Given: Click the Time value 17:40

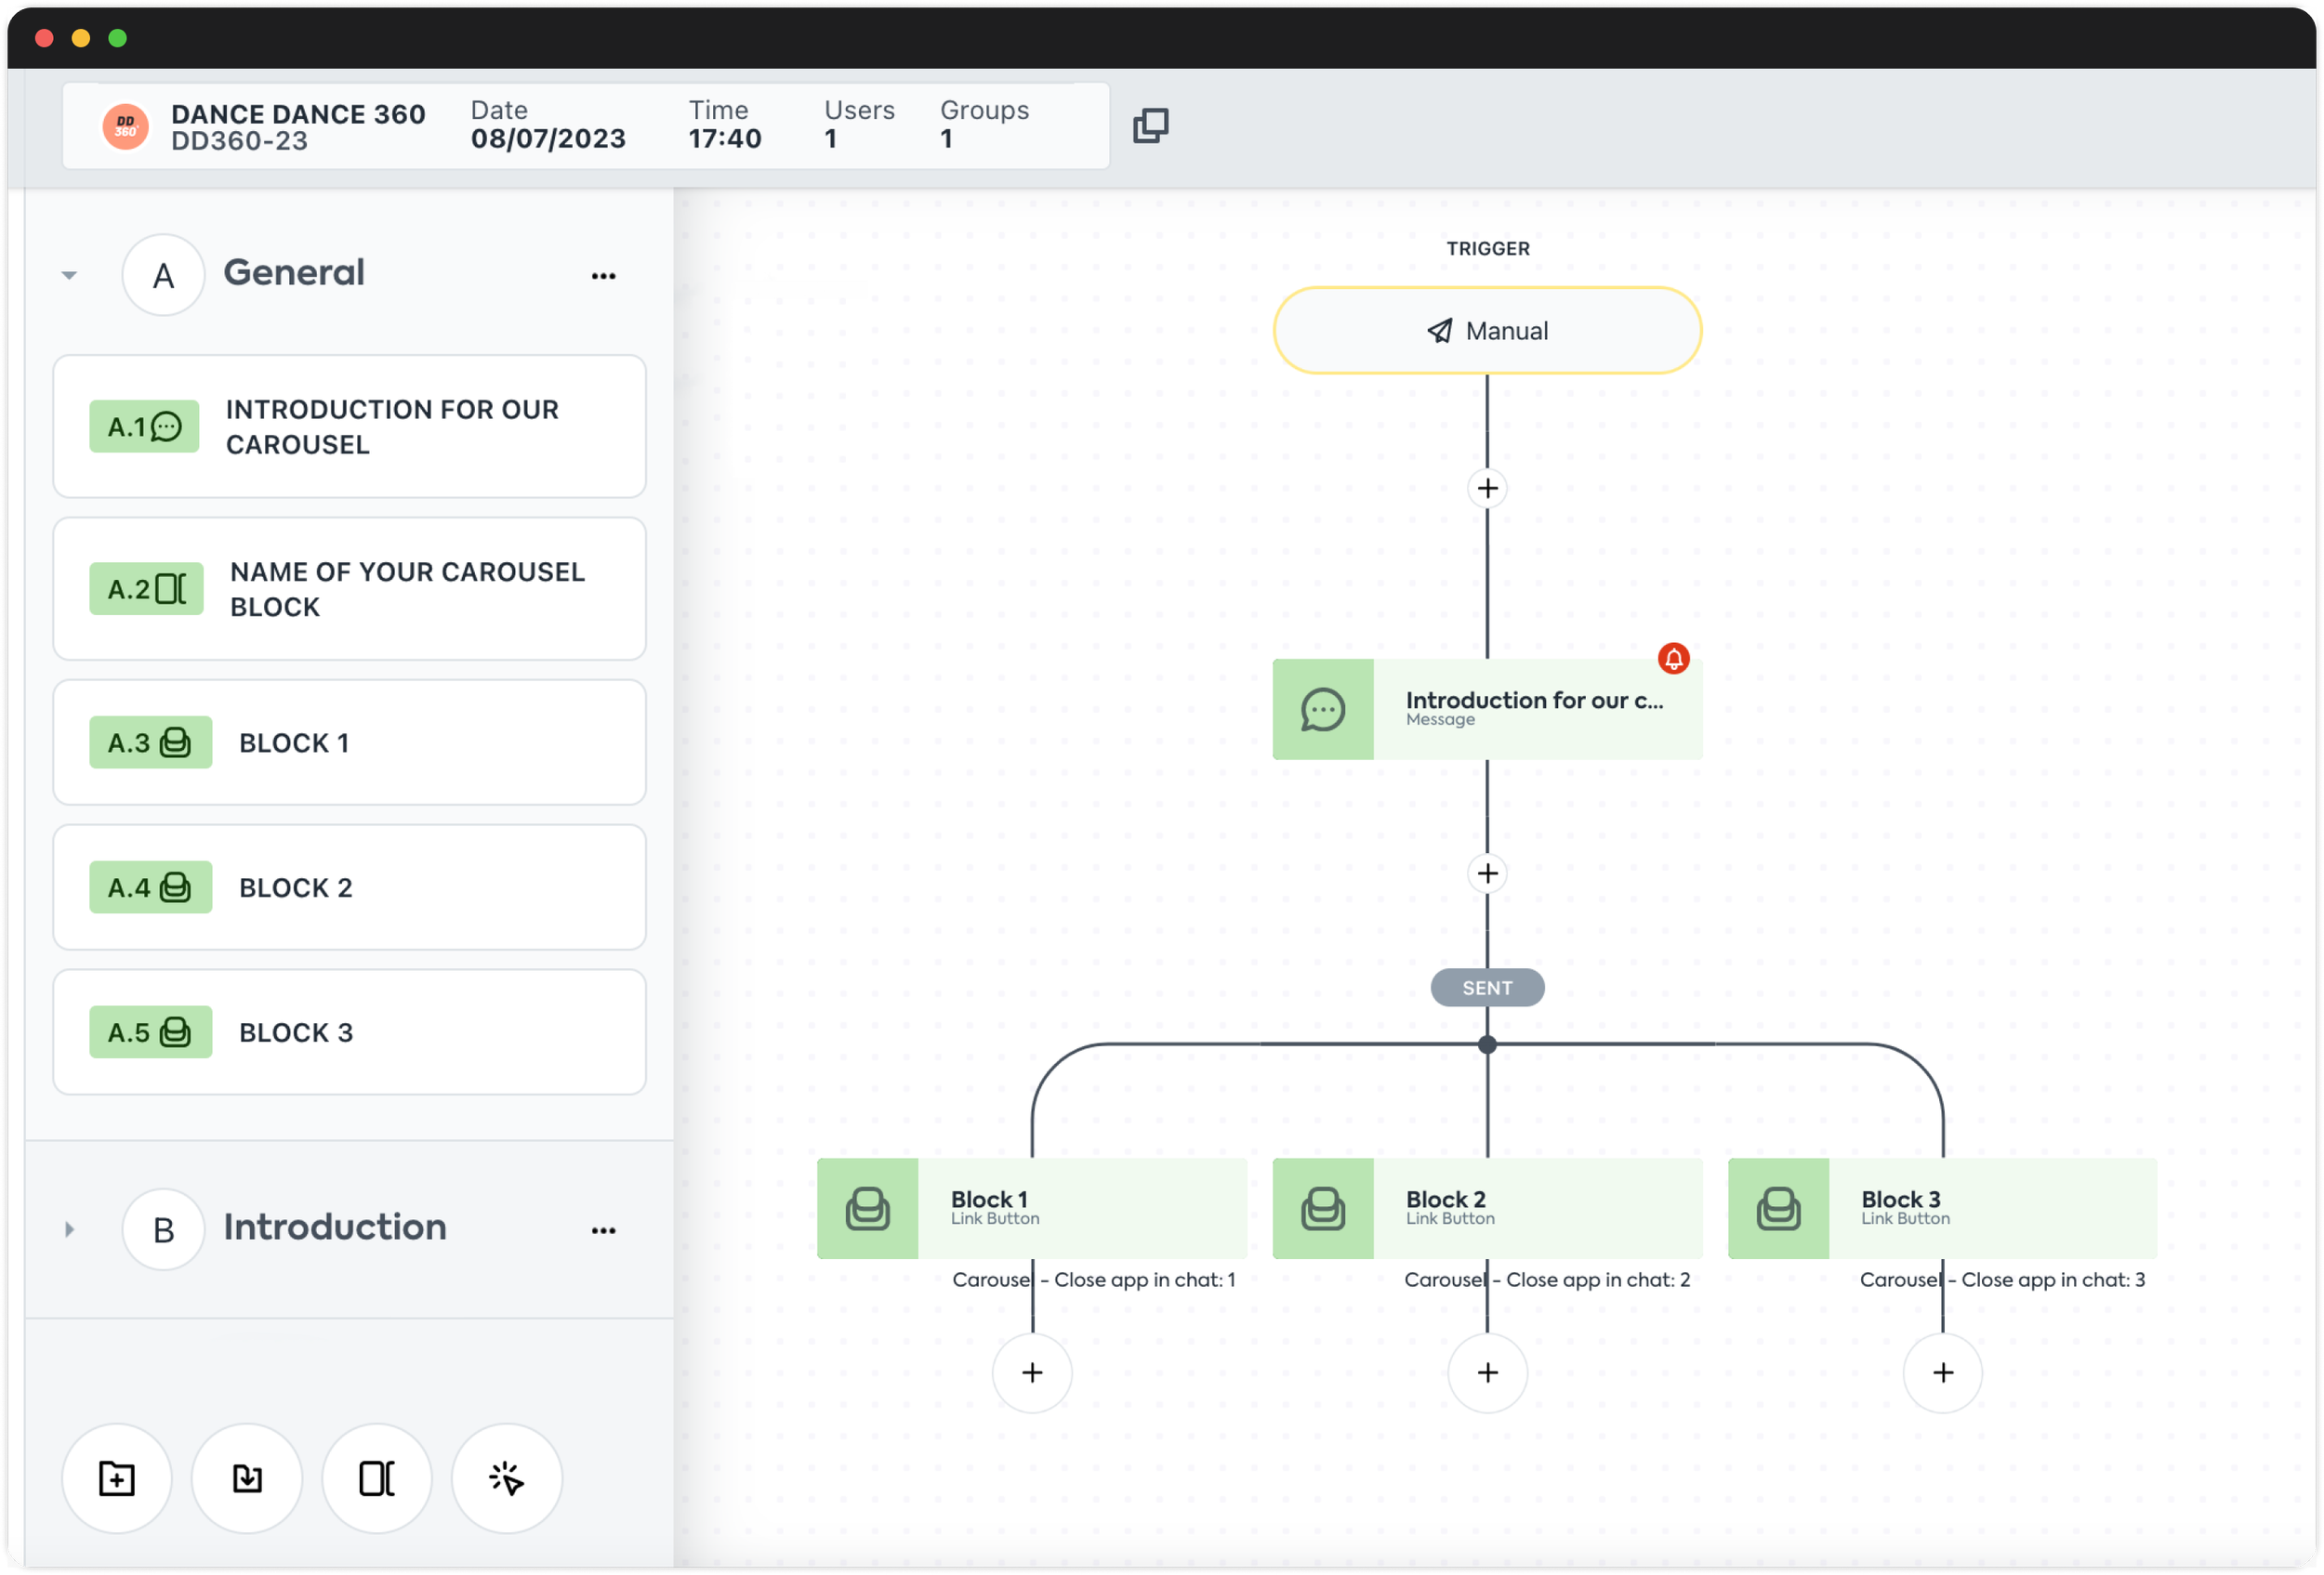Looking at the screenshot, I should click(725, 138).
